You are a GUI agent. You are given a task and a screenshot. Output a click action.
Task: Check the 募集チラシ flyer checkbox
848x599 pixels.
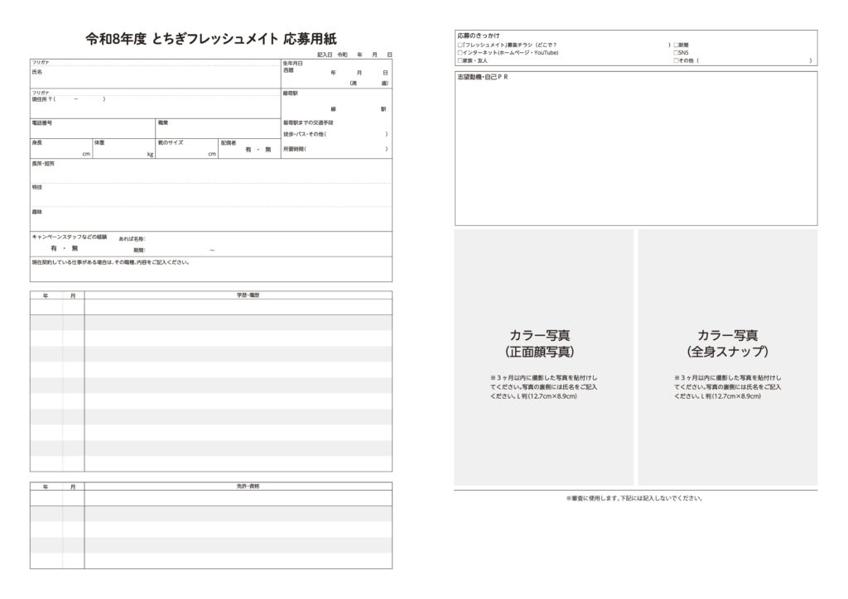pos(460,45)
